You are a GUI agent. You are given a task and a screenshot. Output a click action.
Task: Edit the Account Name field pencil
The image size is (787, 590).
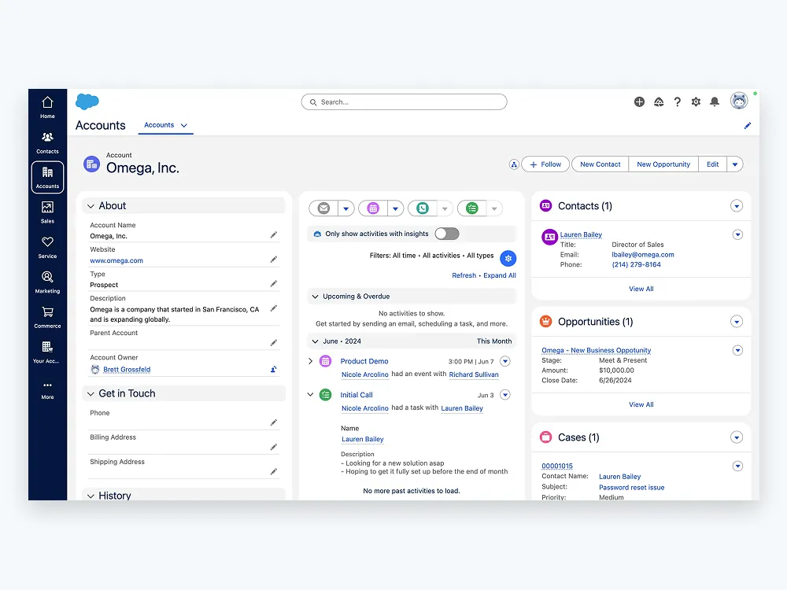[274, 234]
